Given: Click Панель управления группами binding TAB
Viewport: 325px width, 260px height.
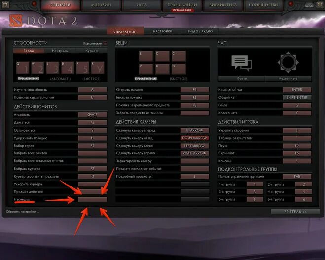Looking at the screenshot, I should pyautogui.click(x=297, y=176).
